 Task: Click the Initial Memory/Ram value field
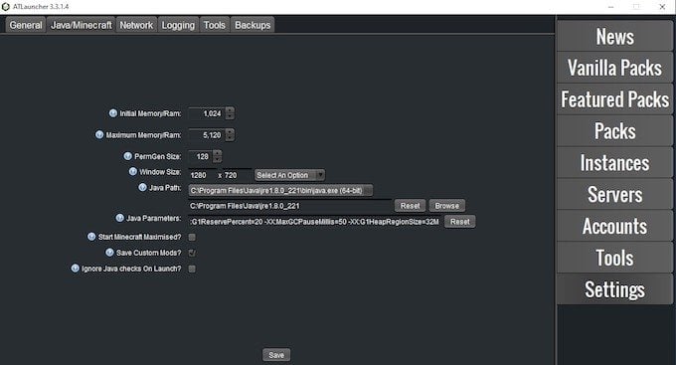tap(207, 113)
